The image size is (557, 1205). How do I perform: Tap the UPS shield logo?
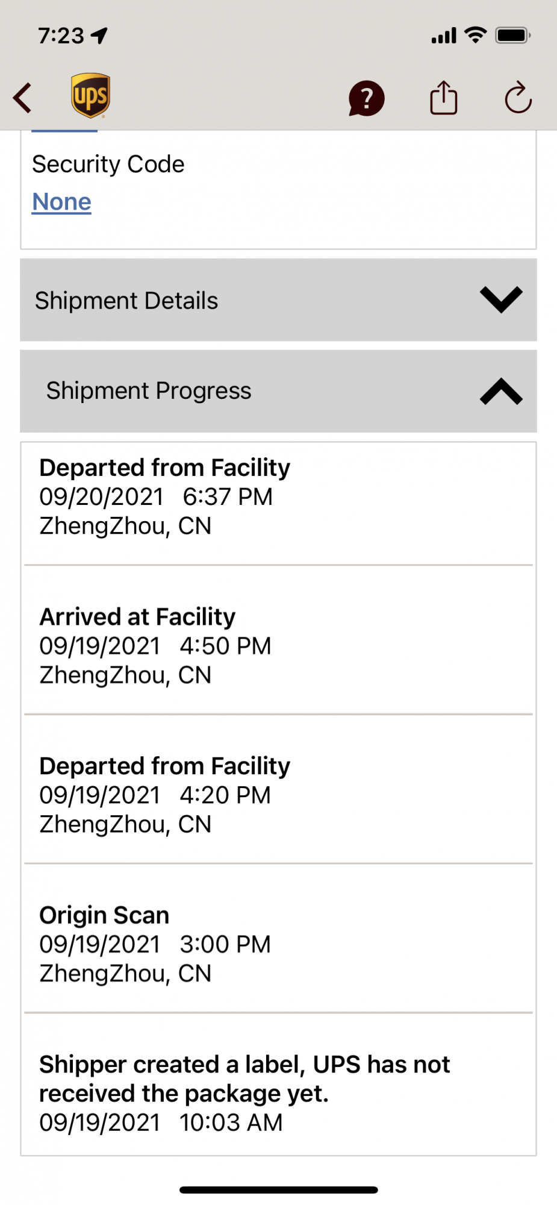(x=91, y=96)
